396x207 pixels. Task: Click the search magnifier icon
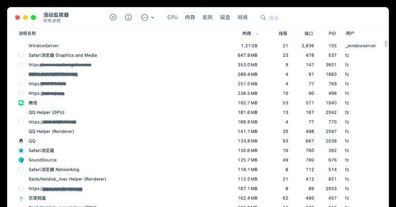pos(263,18)
